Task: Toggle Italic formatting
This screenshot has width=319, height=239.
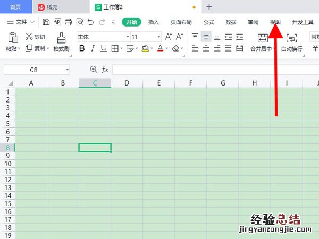Action: coord(93,48)
